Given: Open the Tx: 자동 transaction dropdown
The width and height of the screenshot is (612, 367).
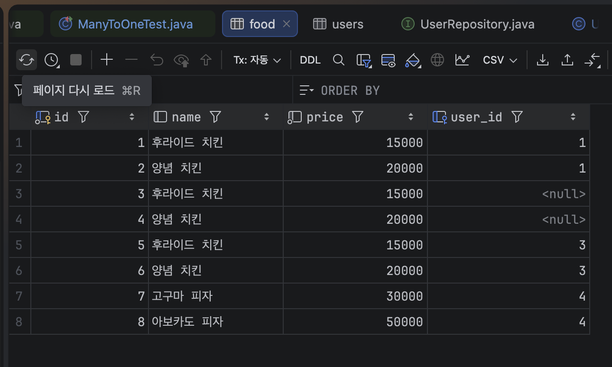Looking at the screenshot, I should 257,60.
